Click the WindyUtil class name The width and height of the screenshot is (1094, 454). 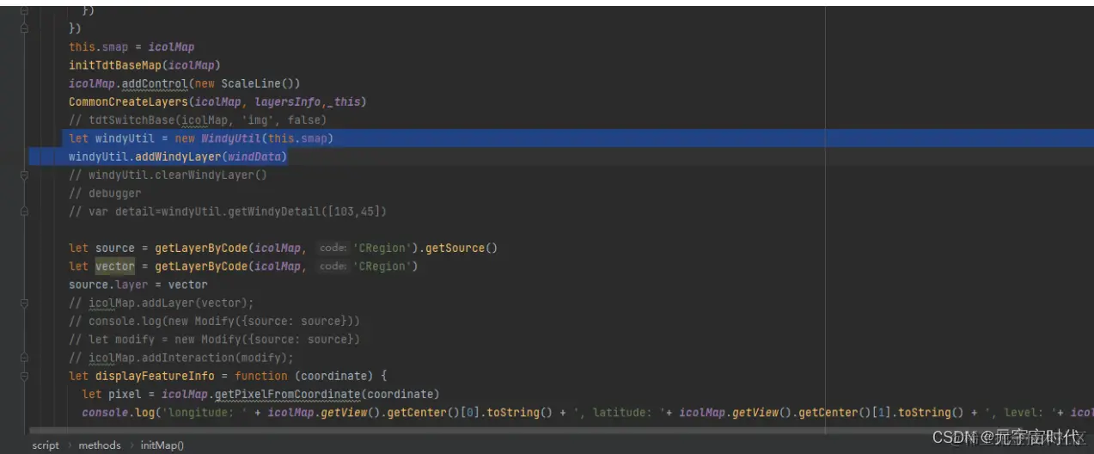(x=230, y=138)
